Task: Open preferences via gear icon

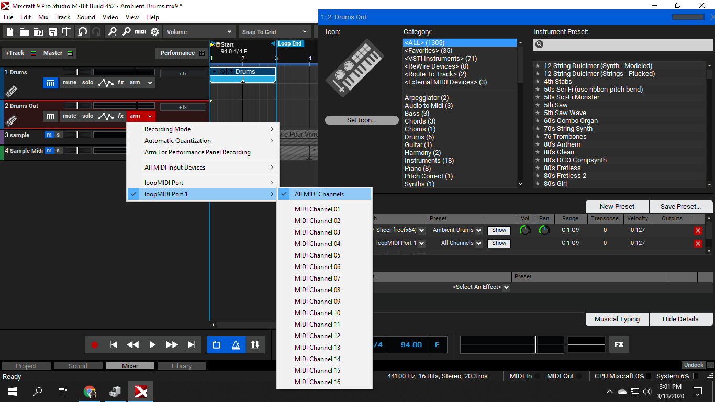Action: (155, 32)
